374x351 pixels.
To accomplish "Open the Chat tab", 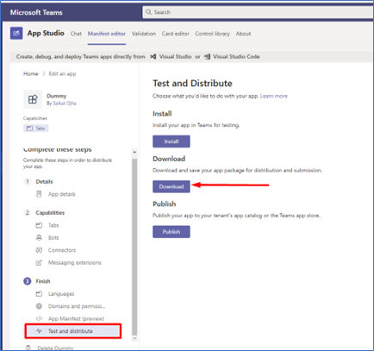I will tap(76, 34).
